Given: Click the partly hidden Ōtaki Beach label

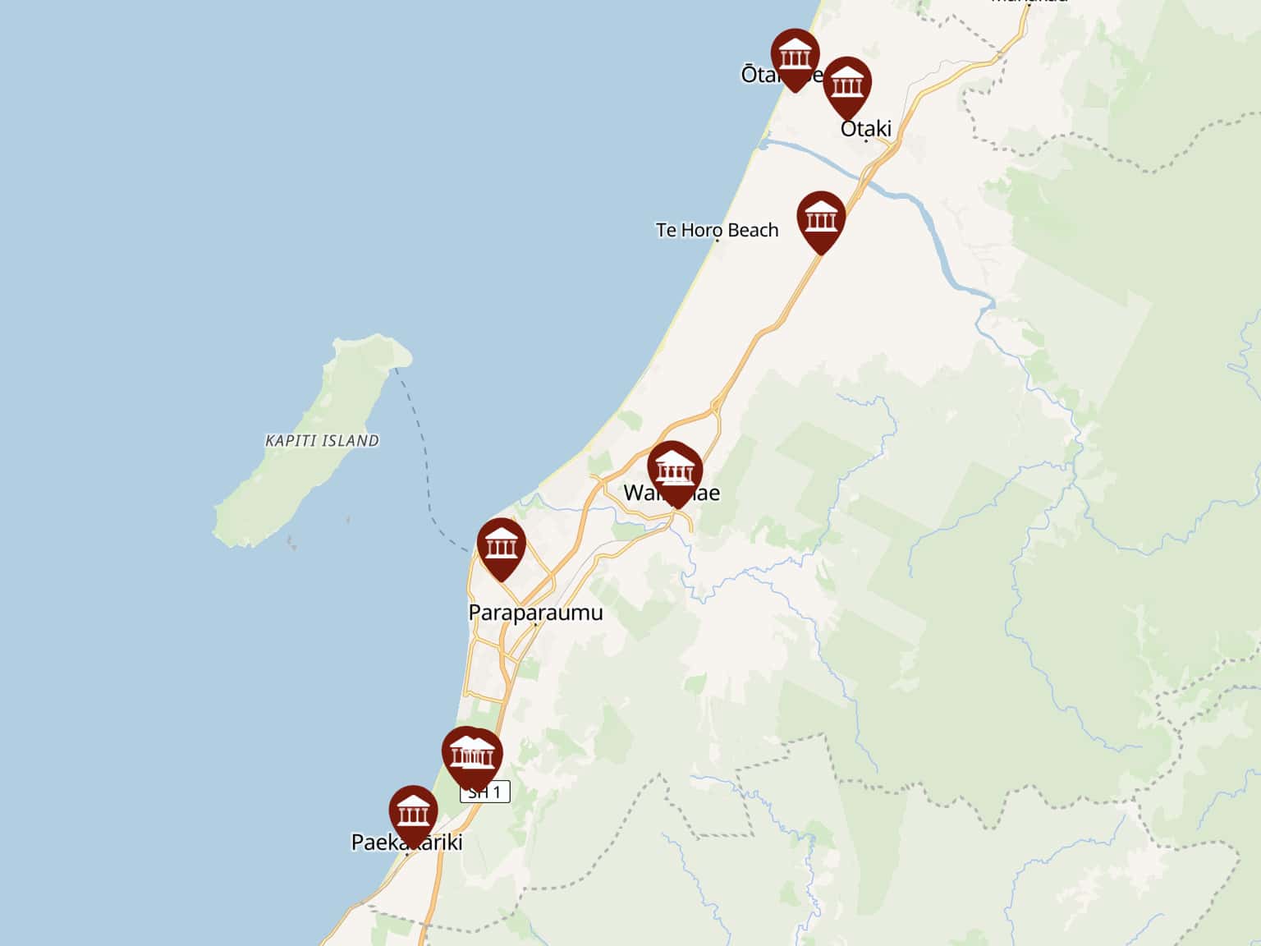Looking at the screenshot, I should [x=782, y=75].
